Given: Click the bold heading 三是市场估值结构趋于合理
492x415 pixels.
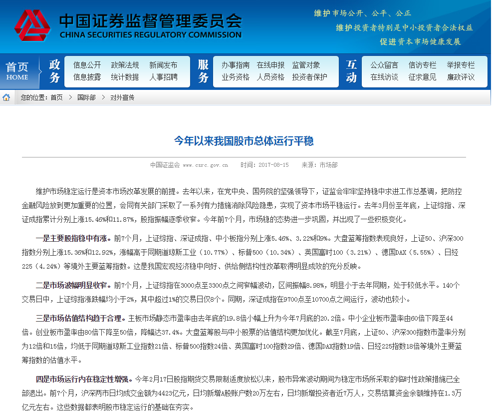Looking at the screenshot, I should tap(81, 318).
